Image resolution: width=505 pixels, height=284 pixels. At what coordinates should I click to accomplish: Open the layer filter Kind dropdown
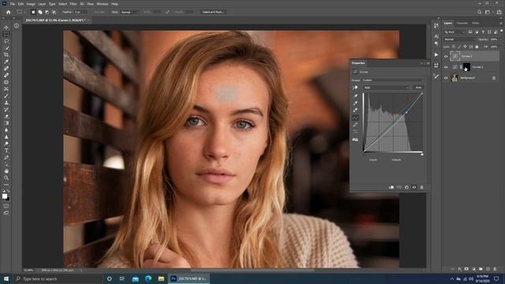click(454, 32)
